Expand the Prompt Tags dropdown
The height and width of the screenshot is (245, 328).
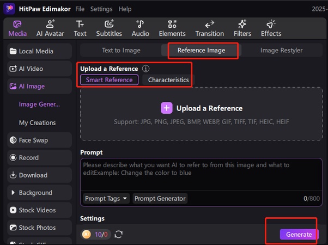[x=106, y=199]
